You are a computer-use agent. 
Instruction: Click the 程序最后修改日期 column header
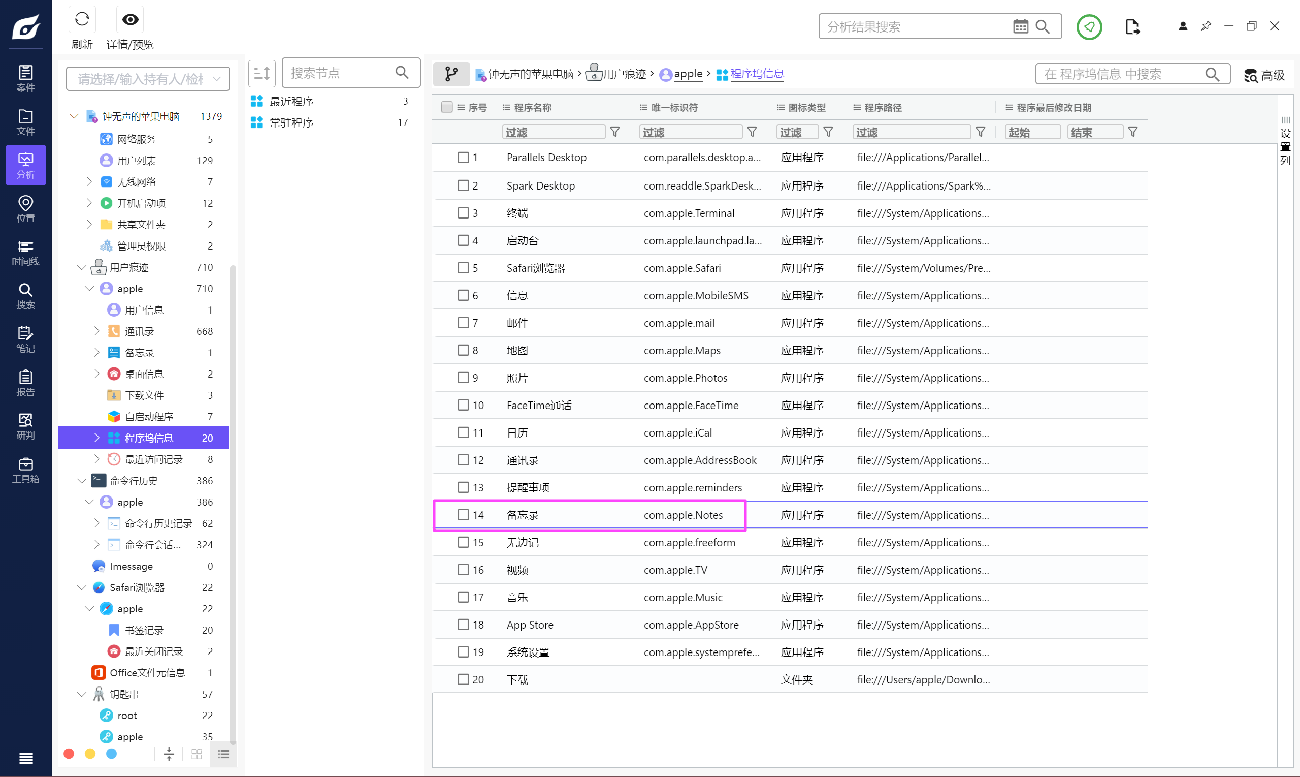click(x=1054, y=107)
